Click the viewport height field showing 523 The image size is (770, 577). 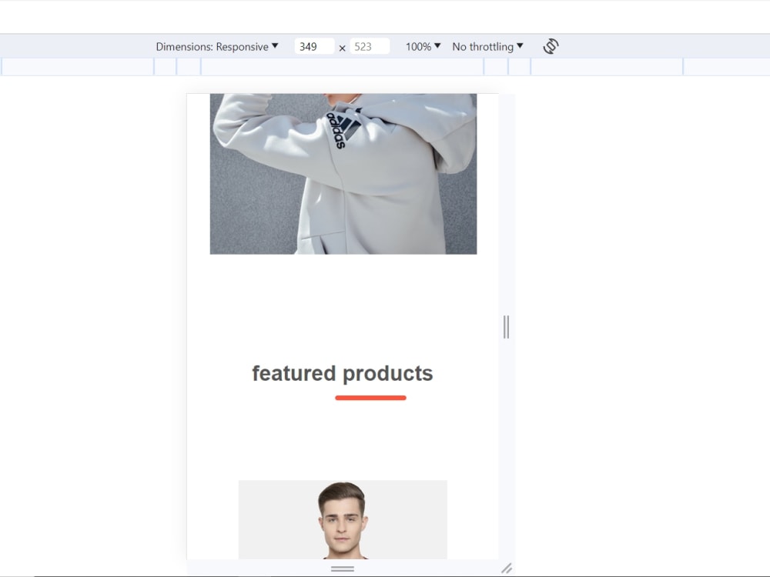[369, 46]
